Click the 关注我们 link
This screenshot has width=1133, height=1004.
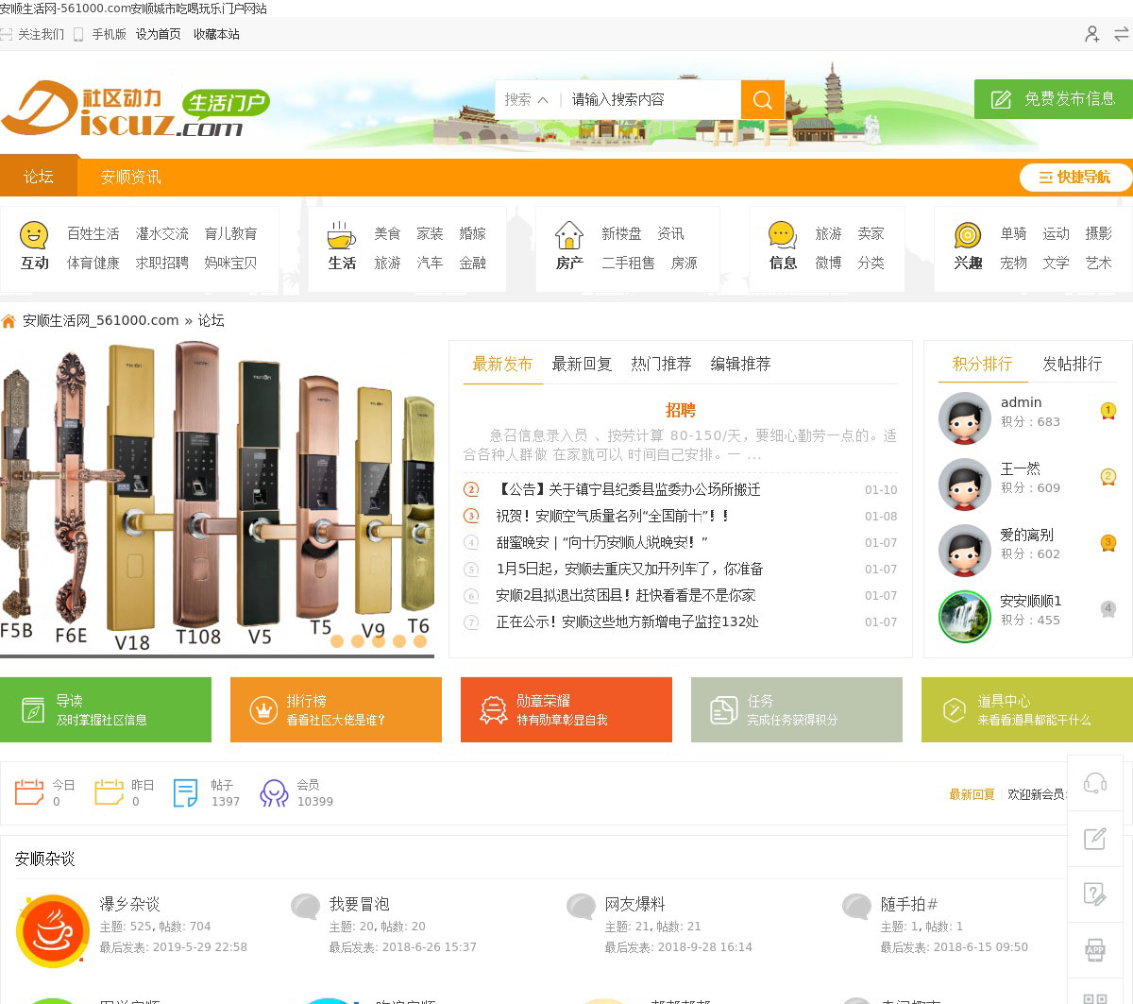tap(41, 34)
